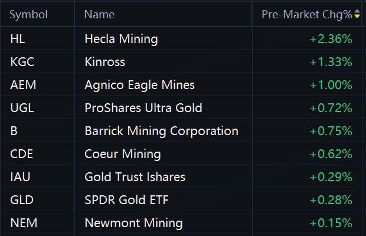Click the Pre-Market Chg% header text
Viewport: 366px width, 236px height.
click(306, 15)
